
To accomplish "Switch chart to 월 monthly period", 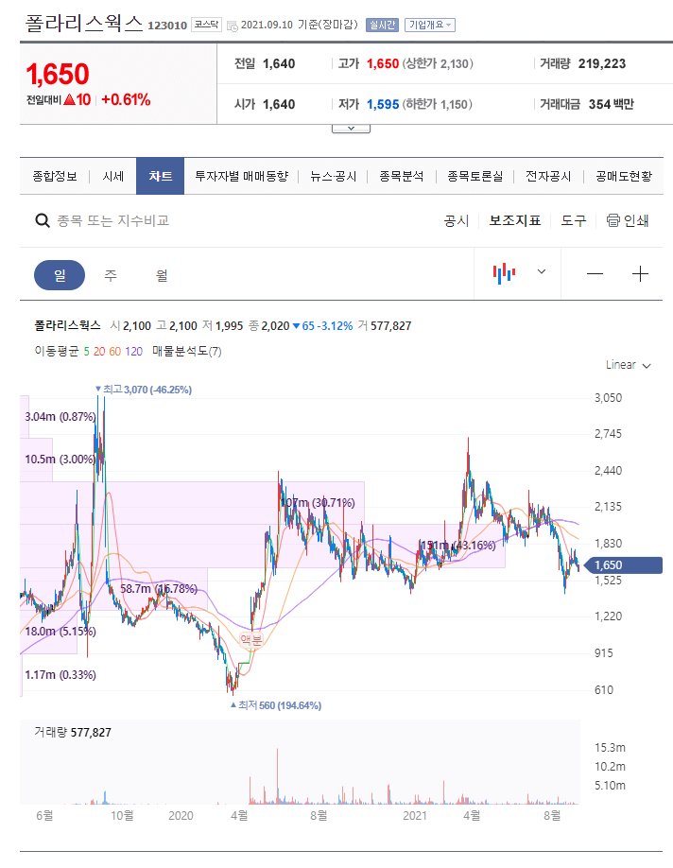I will pos(162,275).
